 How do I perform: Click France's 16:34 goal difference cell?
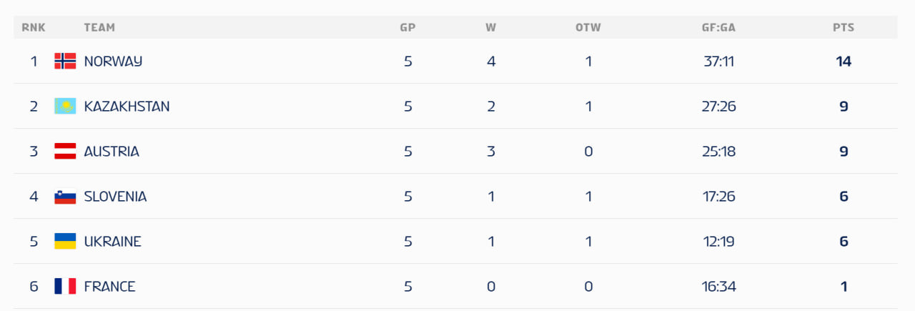[718, 287]
